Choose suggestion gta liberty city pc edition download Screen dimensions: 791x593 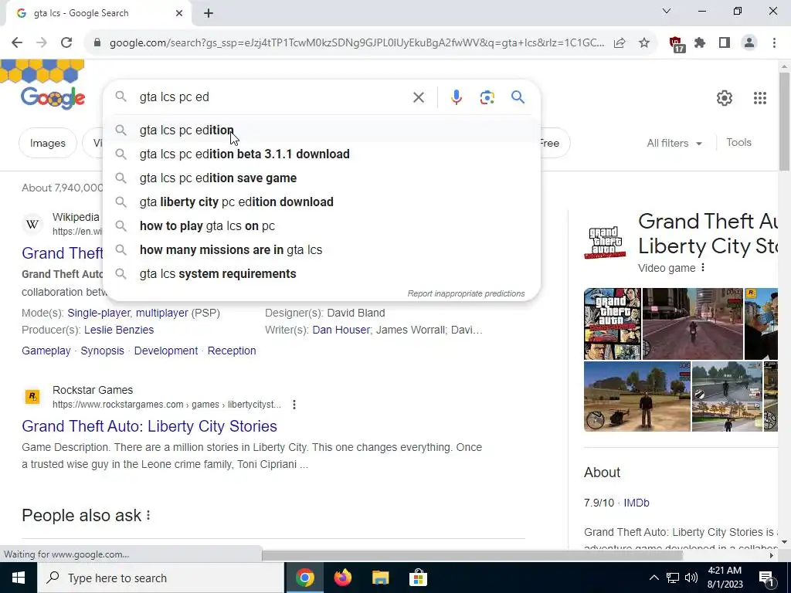(x=321, y=202)
